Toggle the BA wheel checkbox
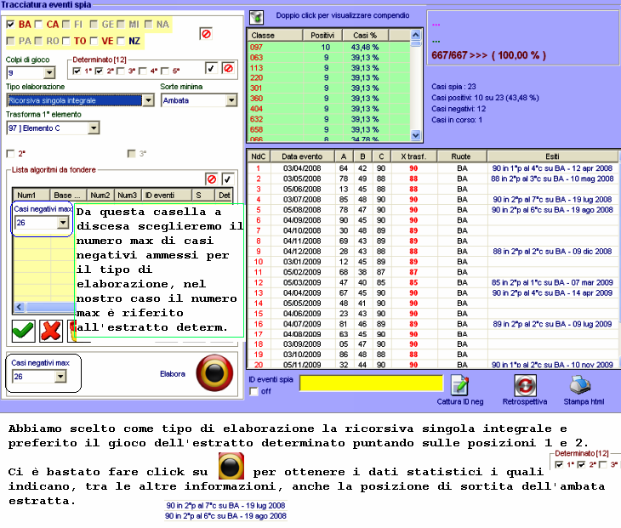 [x=11, y=25]
